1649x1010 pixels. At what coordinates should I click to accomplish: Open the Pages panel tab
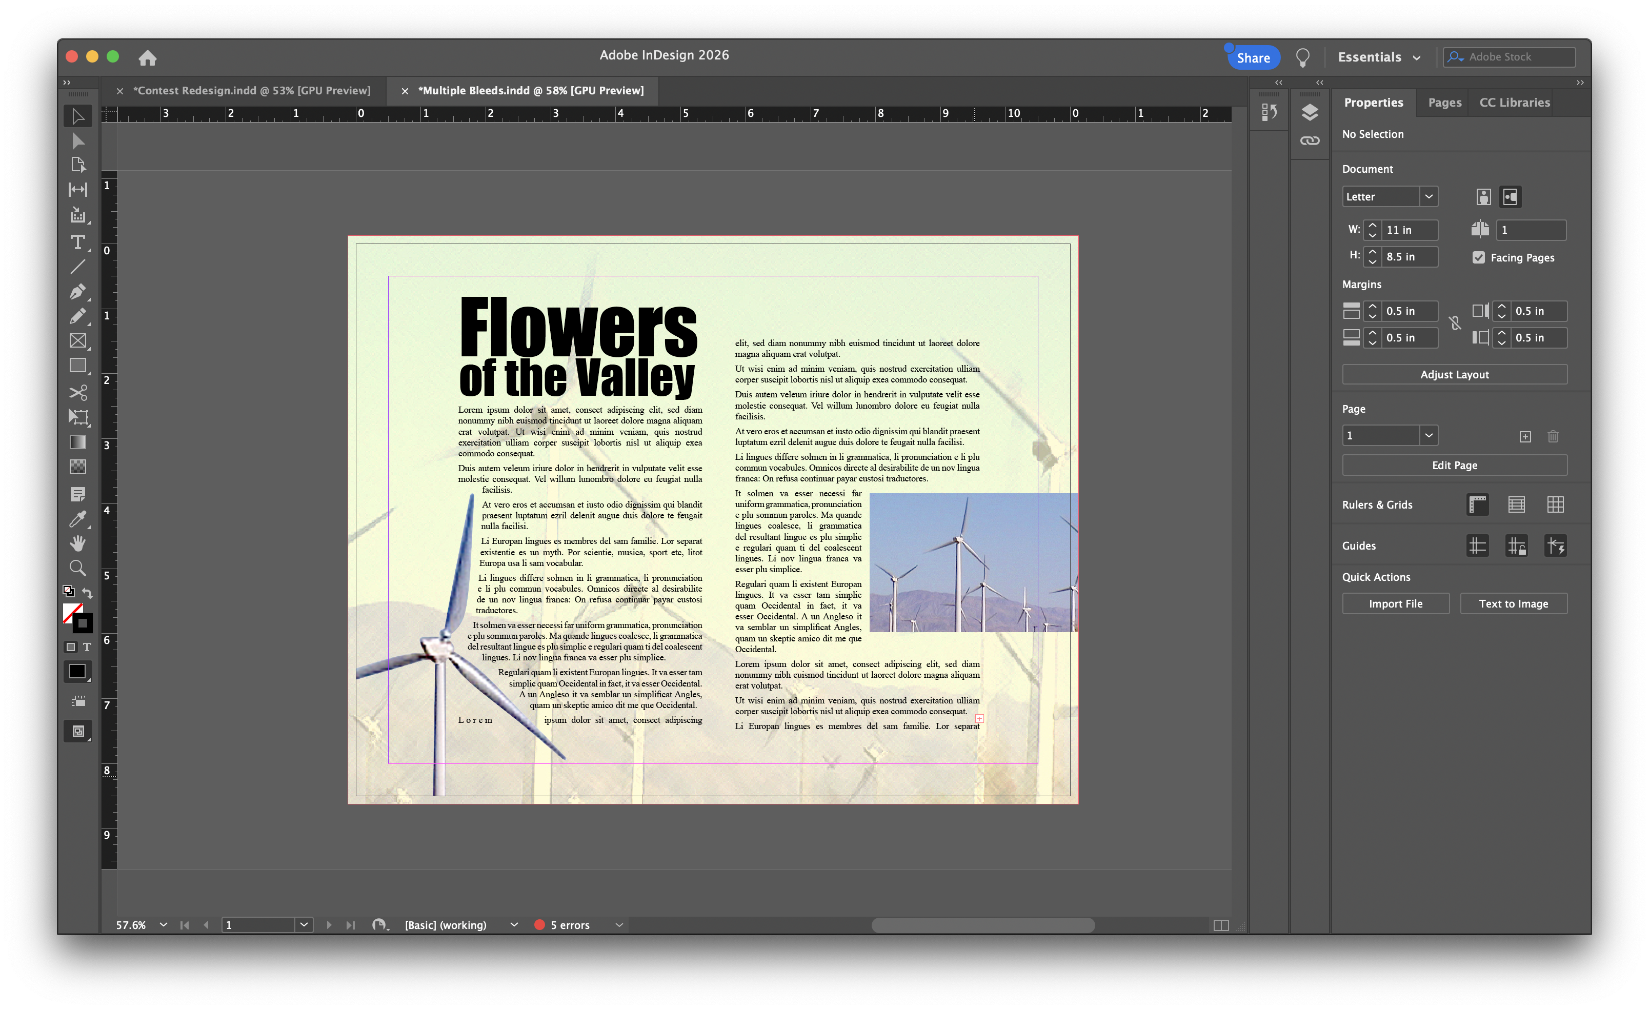1444,103
